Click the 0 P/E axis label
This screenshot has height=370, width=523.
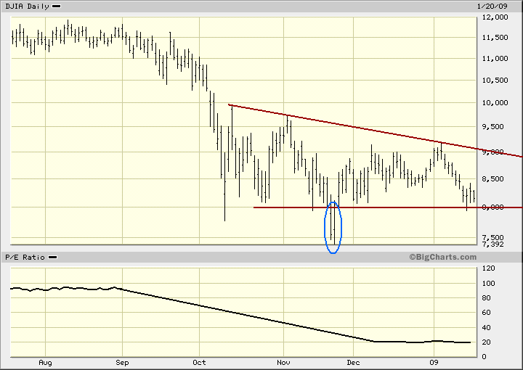[x=485, y=357]
